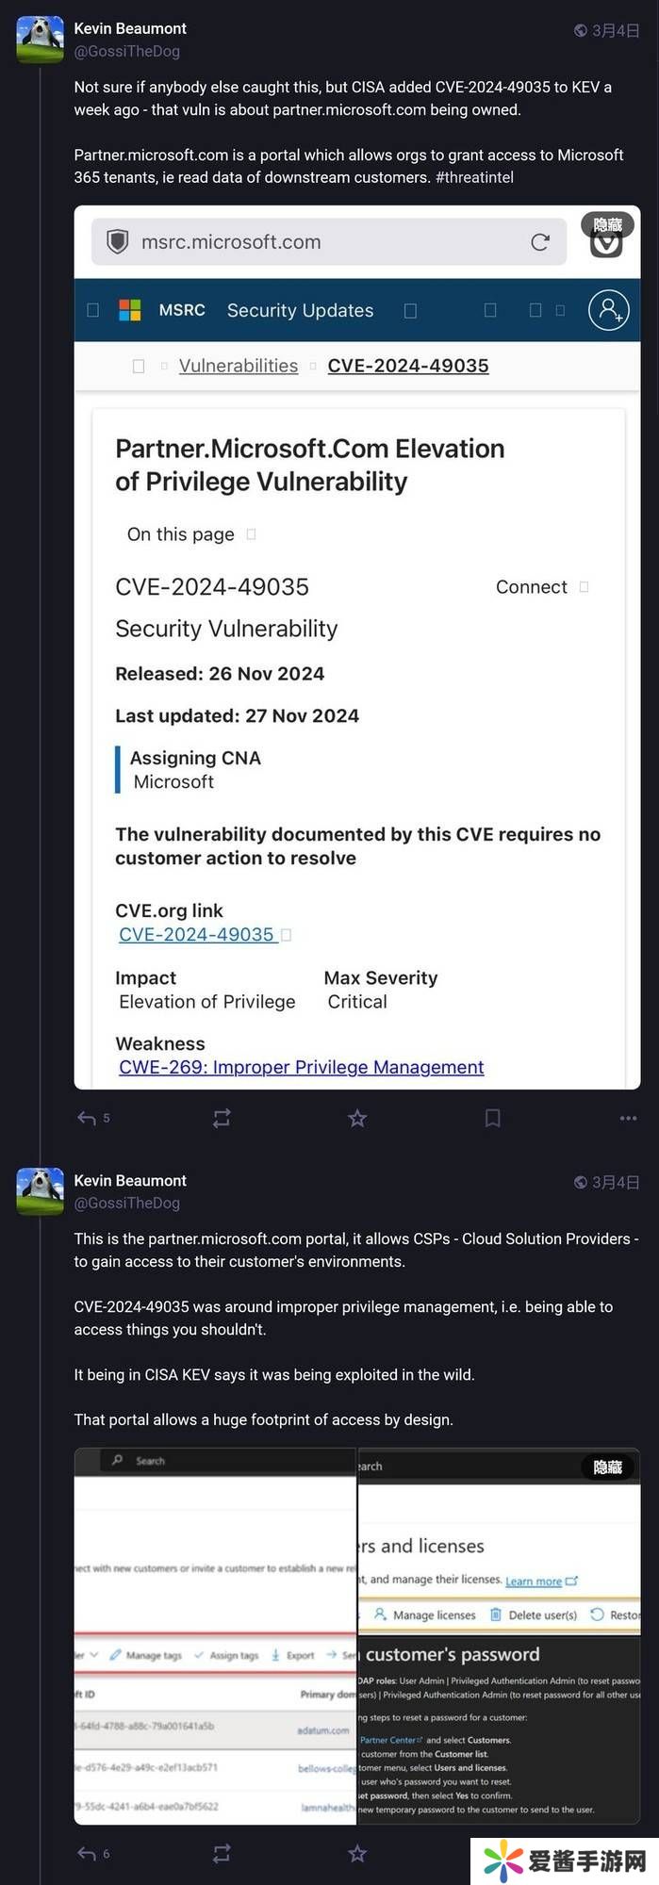
Task: Favorite the second post with star
Action: 357,1853
